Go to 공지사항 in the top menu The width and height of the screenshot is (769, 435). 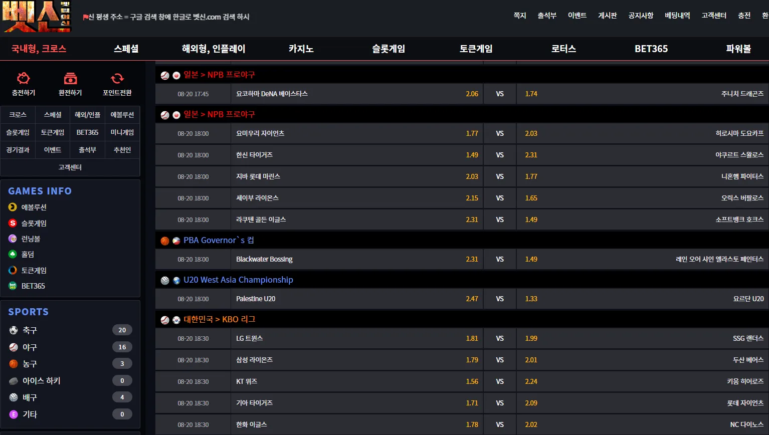point(641,16)
